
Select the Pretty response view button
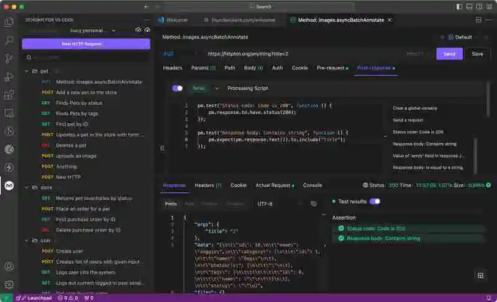[170, 204]
